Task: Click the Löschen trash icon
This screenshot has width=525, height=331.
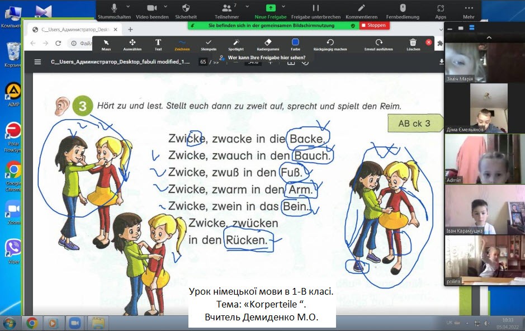Action: (413, 44)
